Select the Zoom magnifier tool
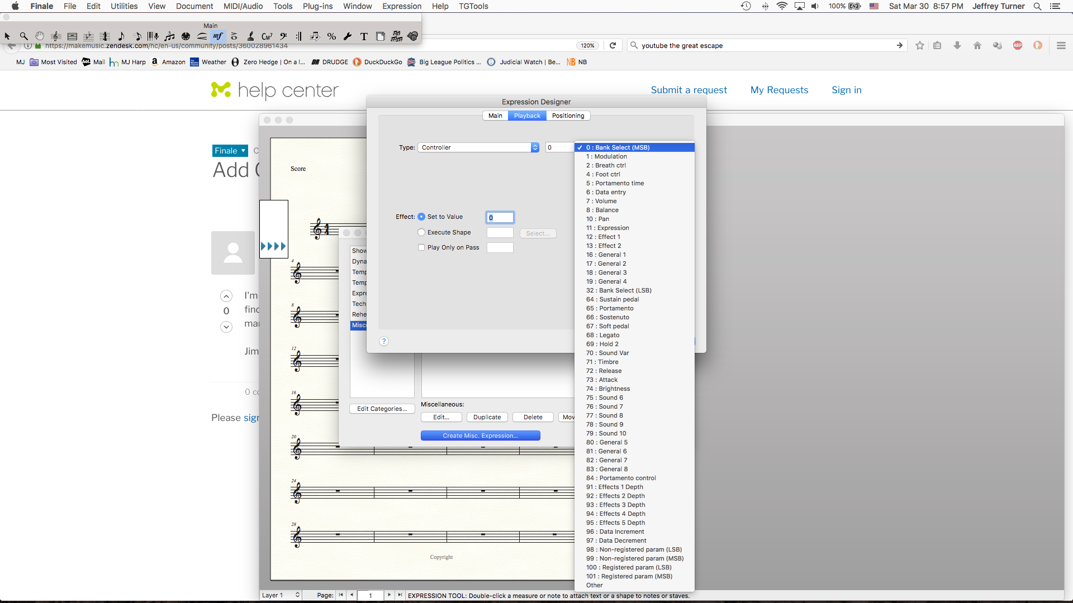The image size is (1073, 603). 23,36
